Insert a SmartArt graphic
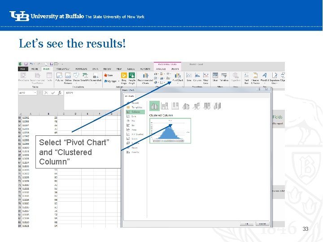The height and width of the screenshot is (242, 323). point(85,77)
